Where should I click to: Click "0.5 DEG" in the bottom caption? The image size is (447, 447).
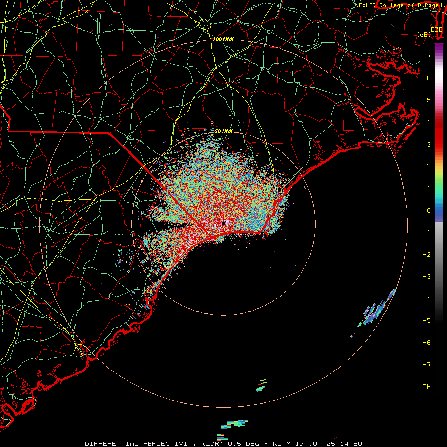coord(244,444)
